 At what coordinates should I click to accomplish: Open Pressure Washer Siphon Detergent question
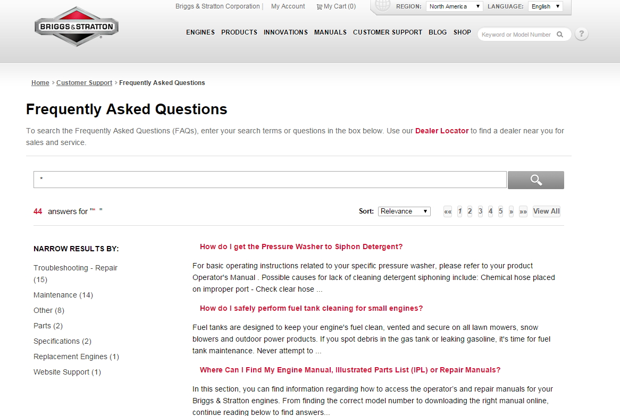point(301,247)
